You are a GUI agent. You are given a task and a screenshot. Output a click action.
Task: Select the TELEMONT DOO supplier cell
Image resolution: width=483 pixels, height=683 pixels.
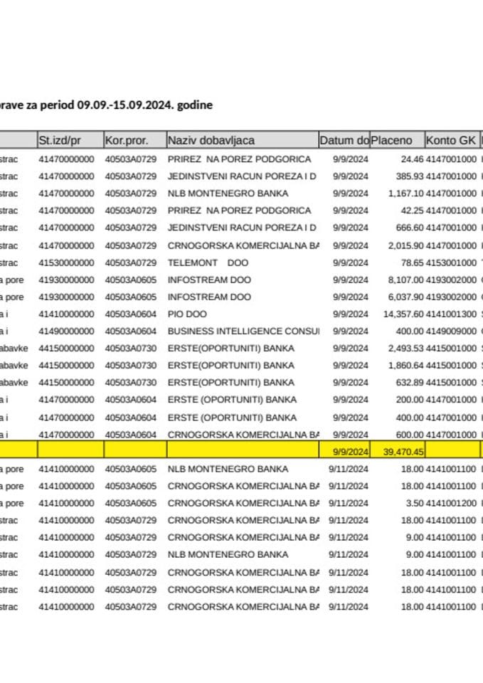(208, 263)
